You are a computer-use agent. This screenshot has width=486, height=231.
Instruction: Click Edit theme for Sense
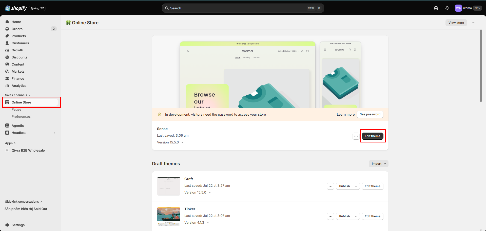click(373, 136)
